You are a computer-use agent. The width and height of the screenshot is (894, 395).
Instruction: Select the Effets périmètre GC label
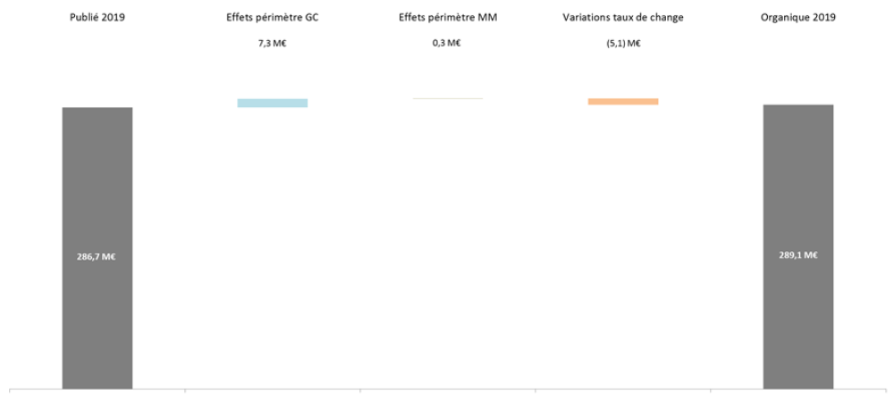click(273, 17)
